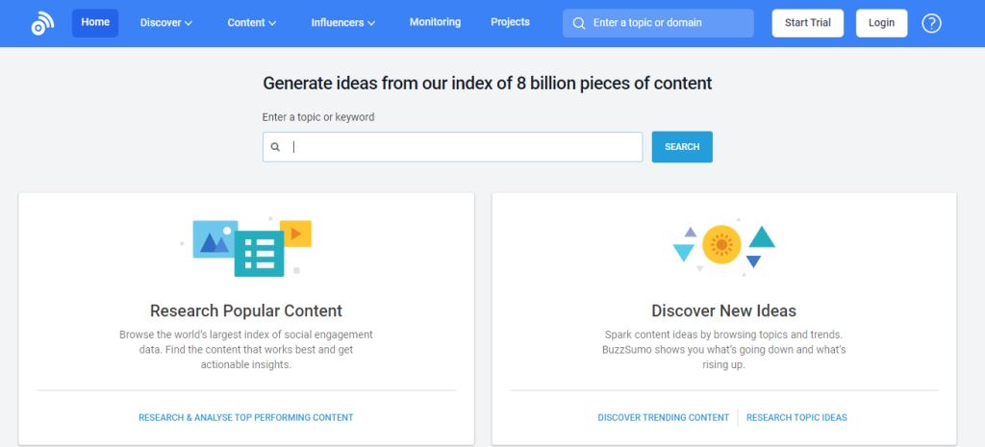This screenshot has height=447, width=985.
Task: Click the 'Research Popular Content' heading
Action: (246, 310)
